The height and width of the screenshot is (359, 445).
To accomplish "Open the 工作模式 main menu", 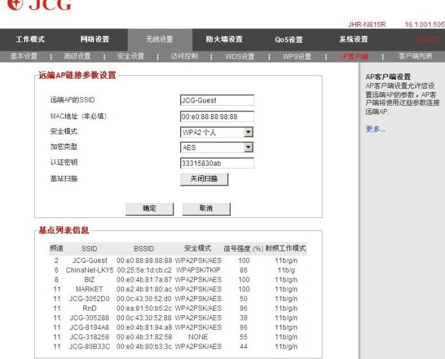I will [30, 39].
